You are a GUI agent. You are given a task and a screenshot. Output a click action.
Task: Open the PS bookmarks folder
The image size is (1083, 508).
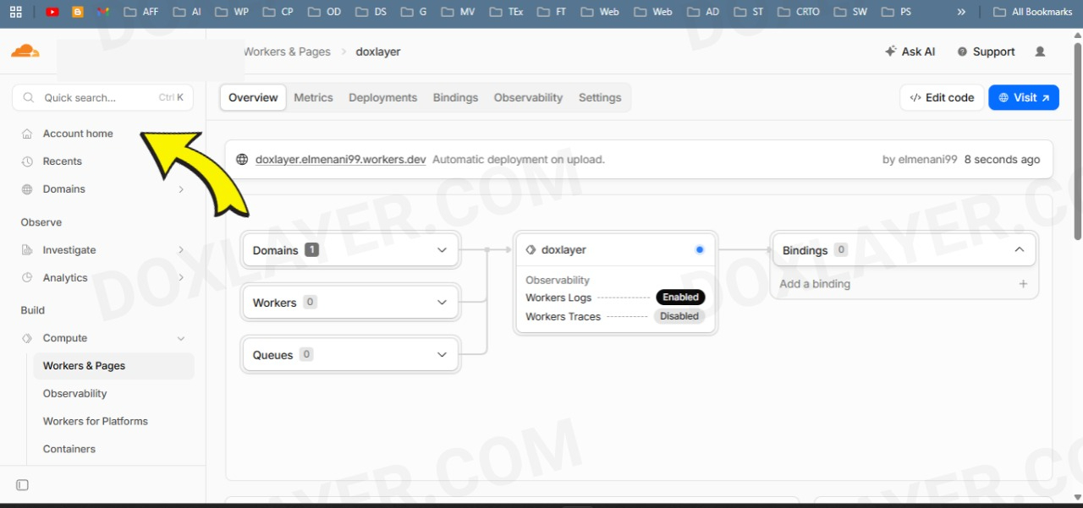click(896, 12)
